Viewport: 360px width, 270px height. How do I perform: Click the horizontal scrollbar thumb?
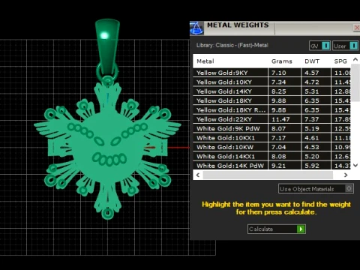tap(268, 175)
